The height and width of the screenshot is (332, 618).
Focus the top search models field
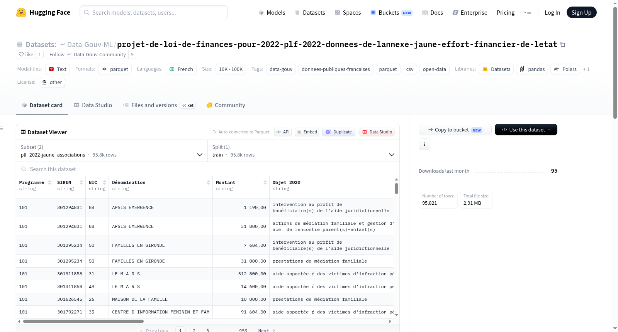[x=154, y=12]
